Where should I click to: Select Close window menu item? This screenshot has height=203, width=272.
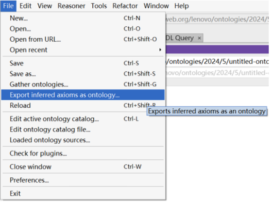pos(83,167)
